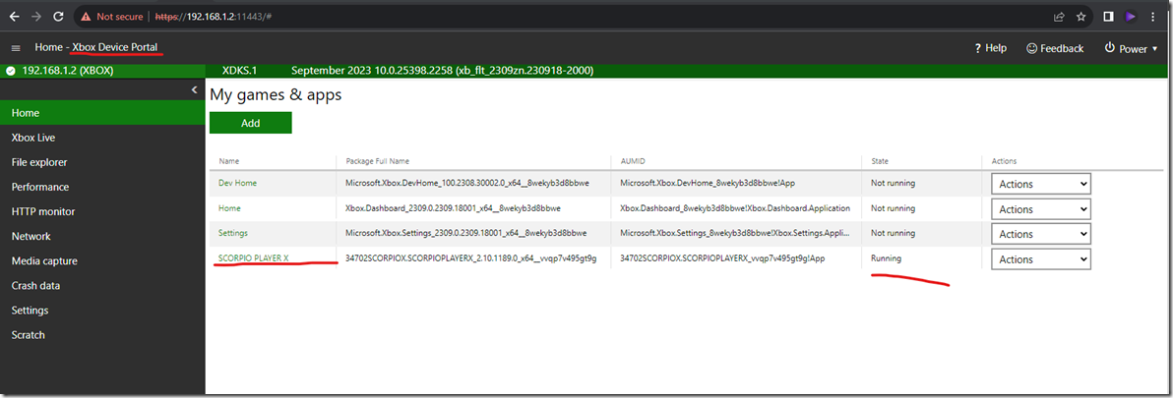This screenshot has width=1173, height=398.
Task: Open Actions dropdown for Dev Home
Action: pyautogui.click(x=1041, y=184)
